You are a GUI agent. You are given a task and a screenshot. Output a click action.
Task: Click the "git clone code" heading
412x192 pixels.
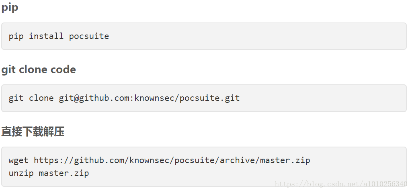[x=39, y=69]
